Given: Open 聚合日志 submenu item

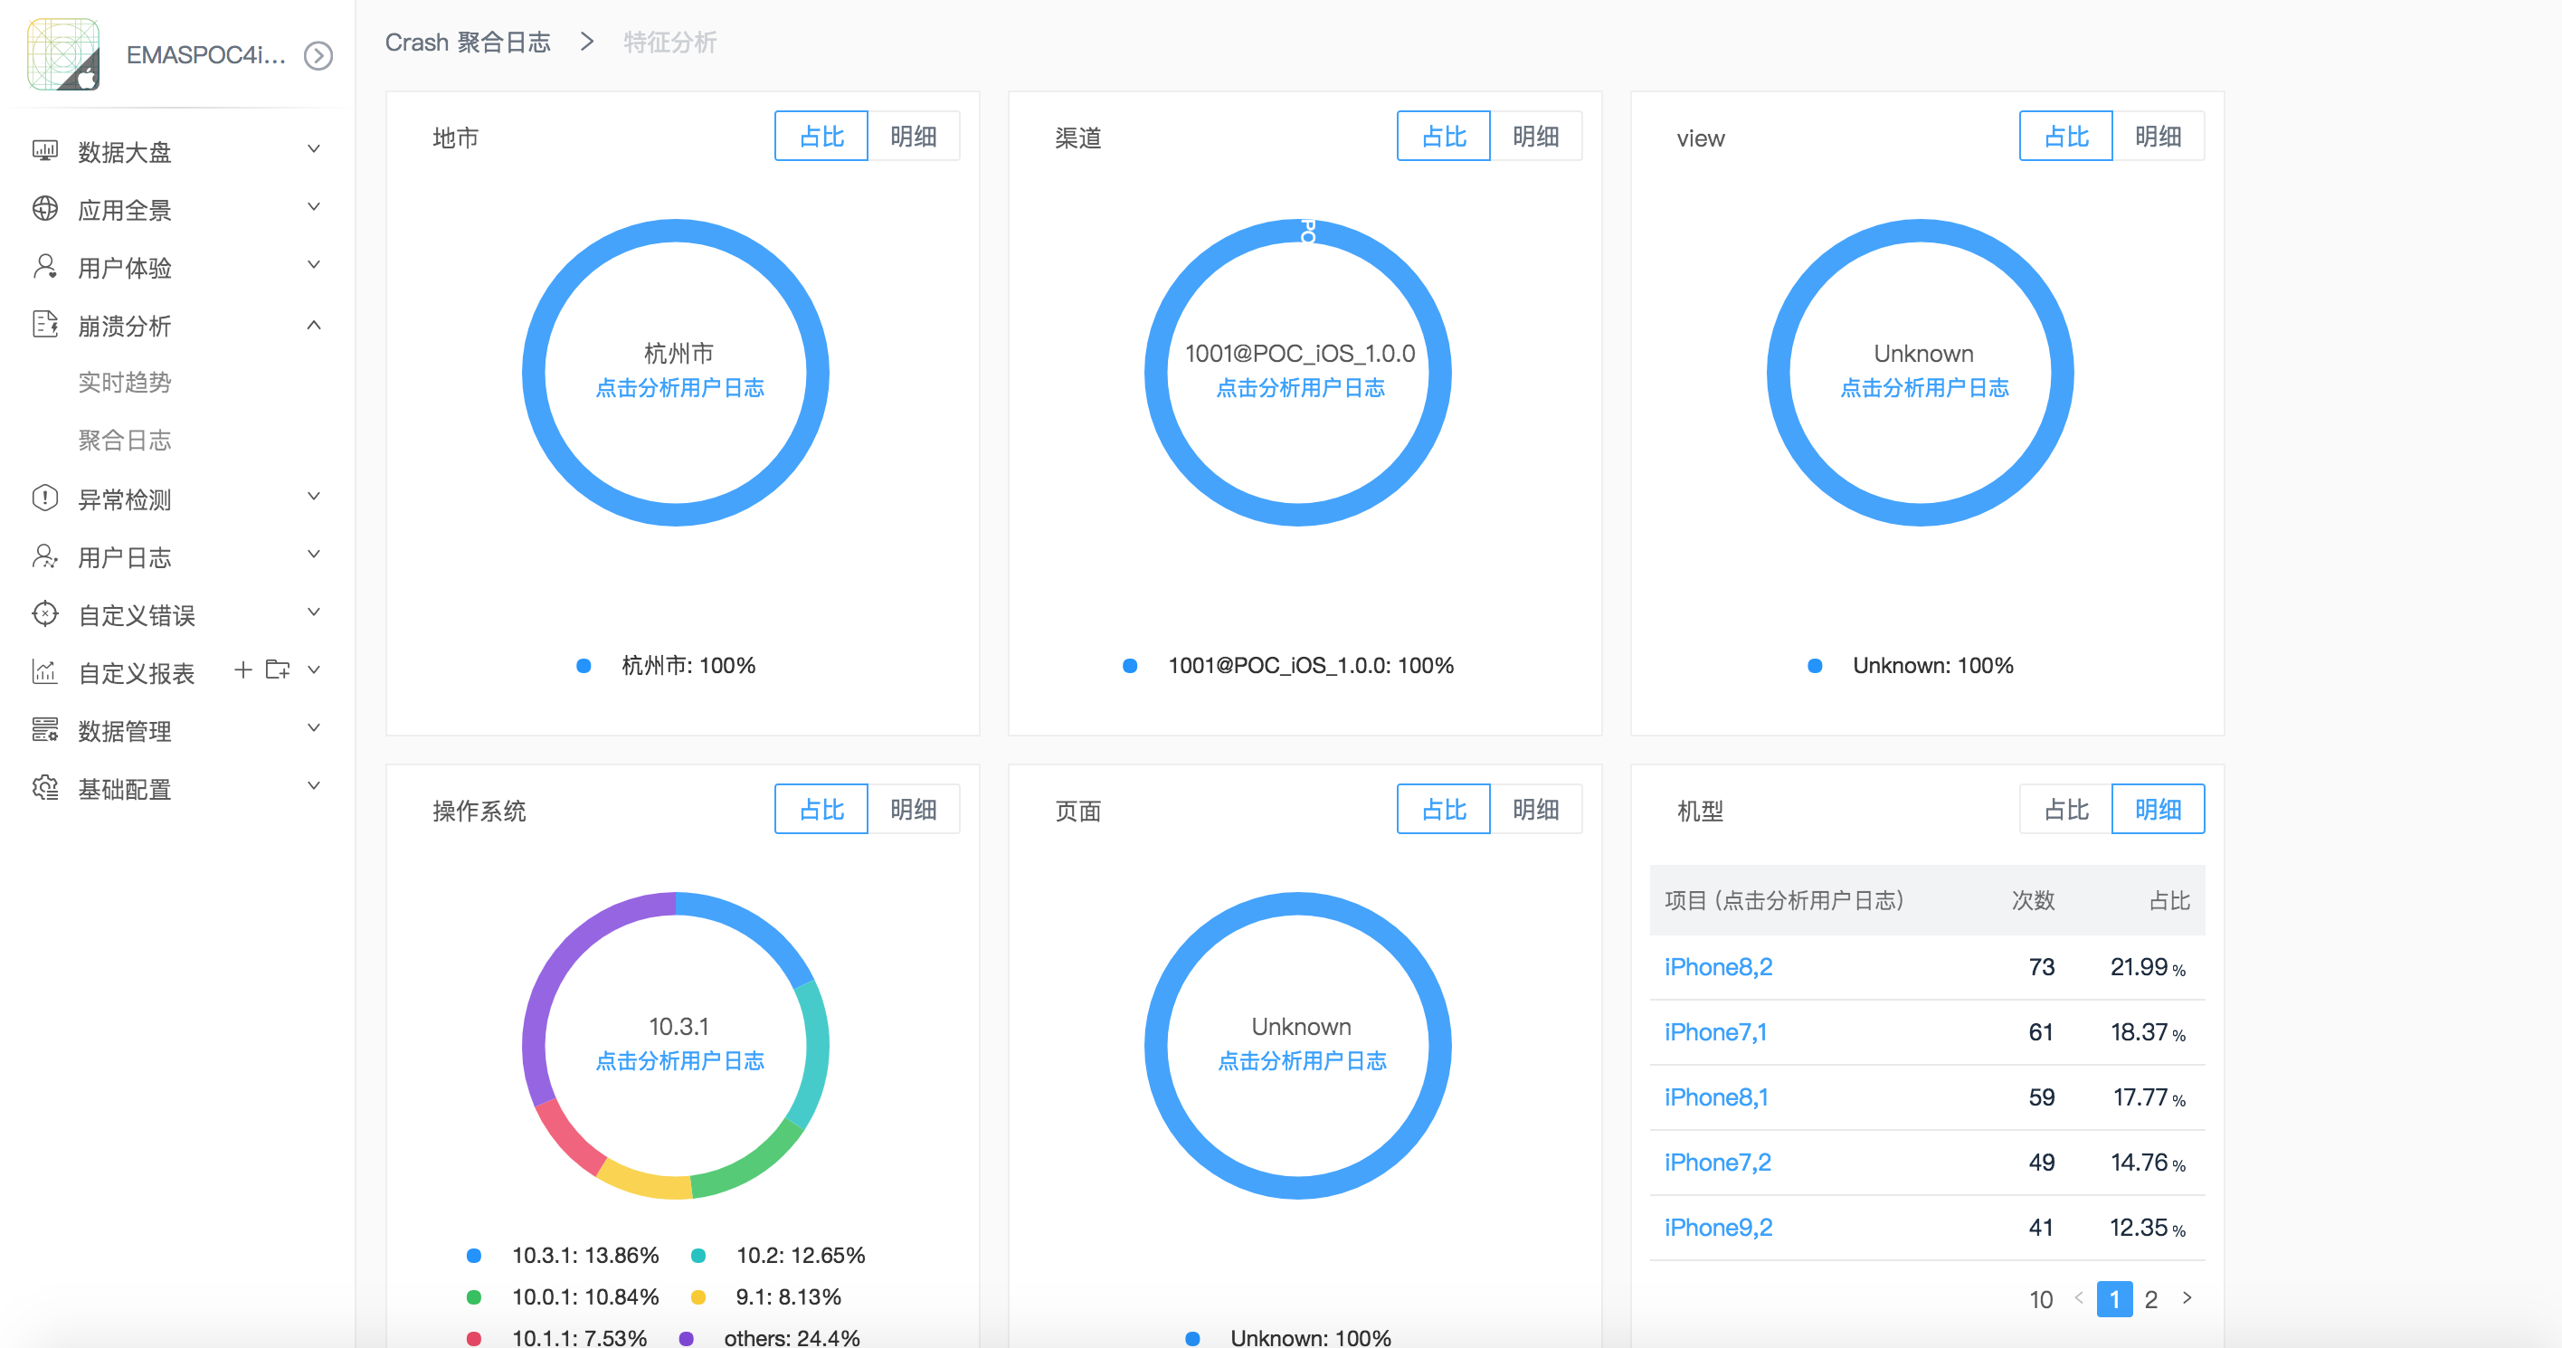Looking at the screenshot, I should (x=124, y=440).
